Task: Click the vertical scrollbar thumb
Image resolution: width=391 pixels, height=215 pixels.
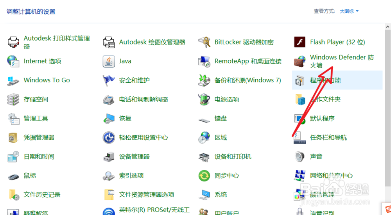Action: [387, 108]
